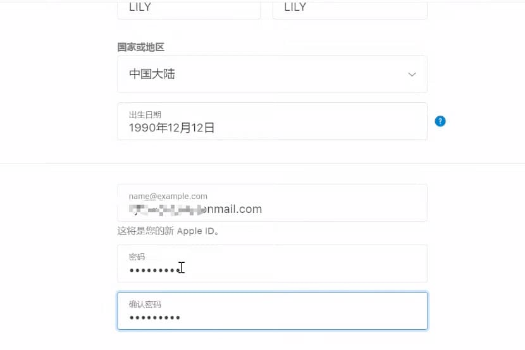Click the 确认密码 floating label
This screenshot has height=350, width=525.
145,305
